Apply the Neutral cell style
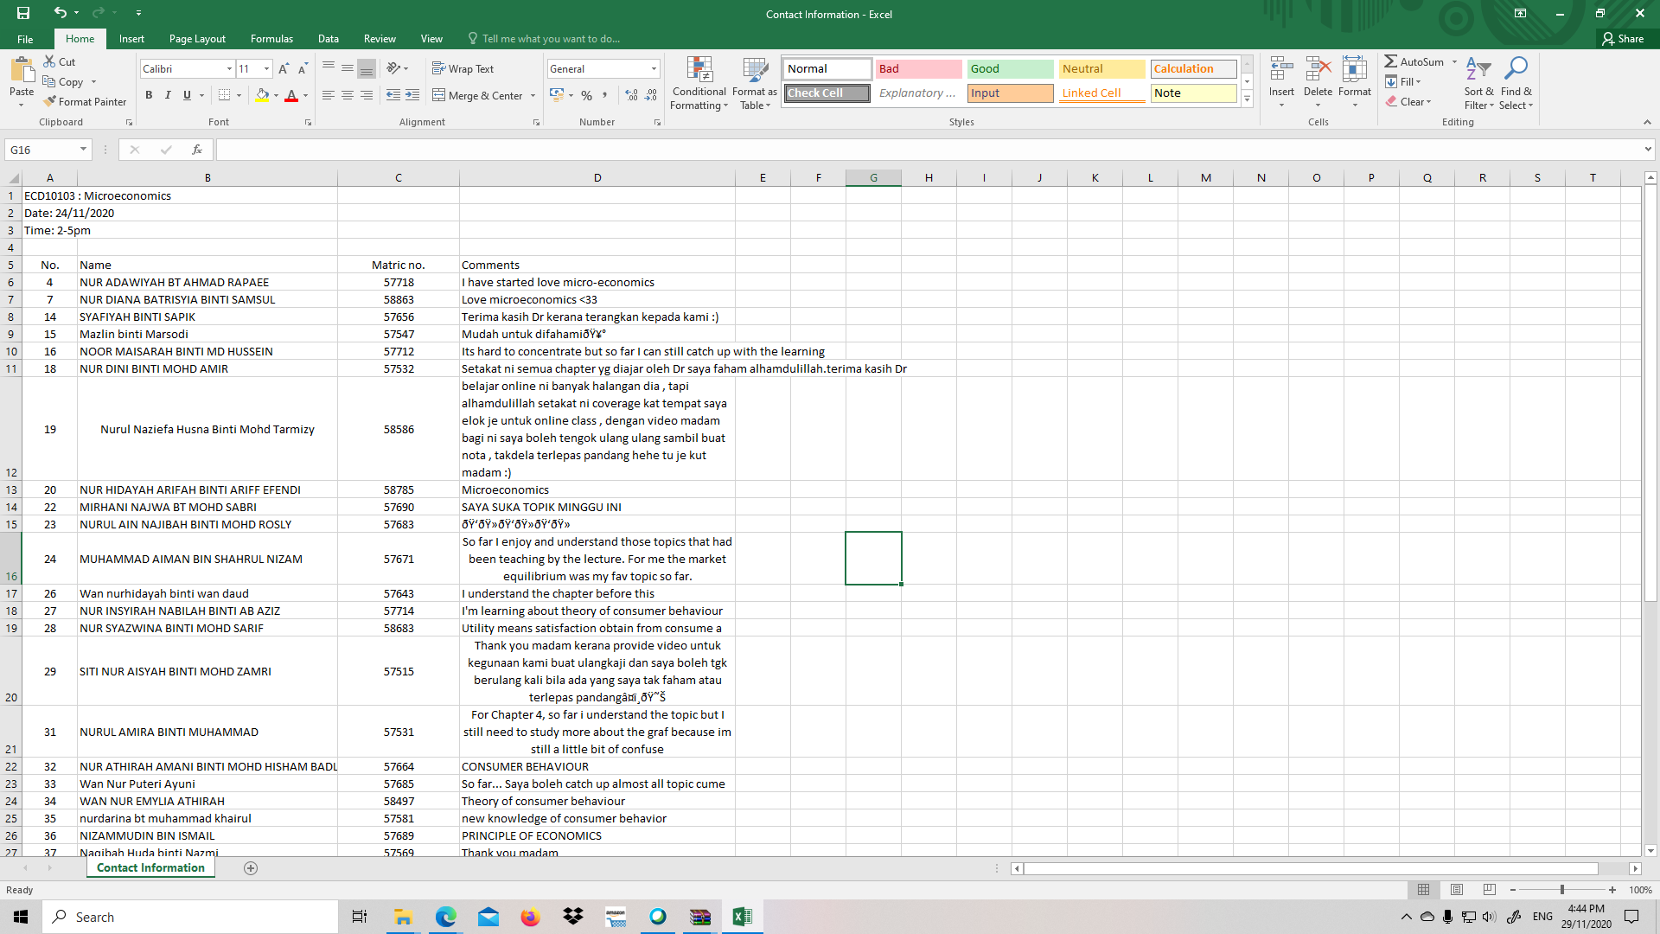Image resolution: width=1660 pixels, height=934 pixels. click(1101, 68)
